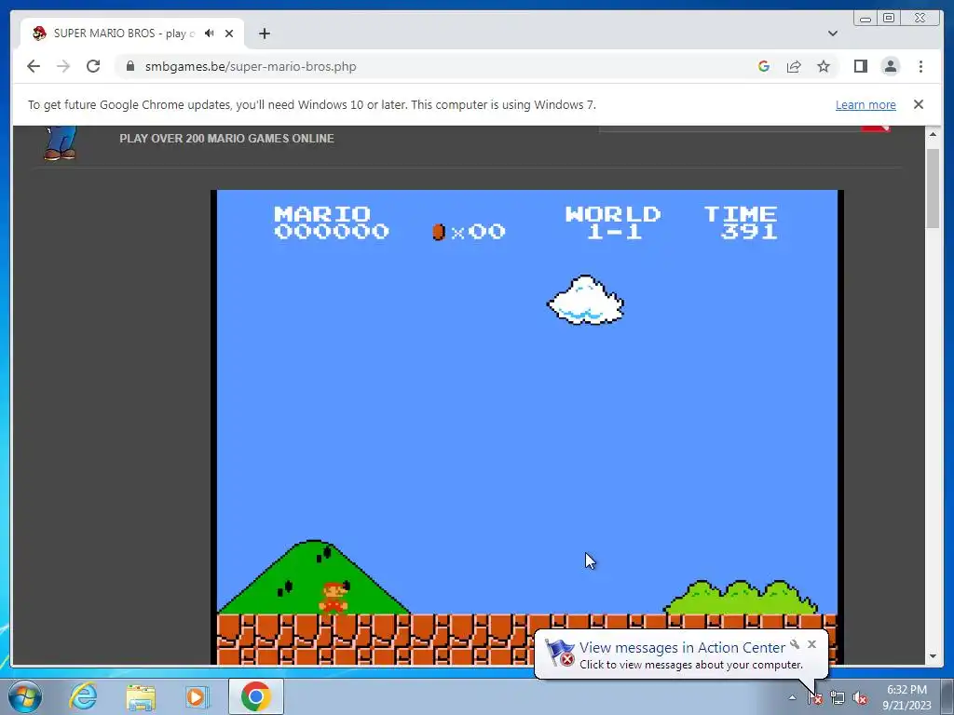954x715 pixels.
Task: Click the Mario logo on site header
Action: 61,142
